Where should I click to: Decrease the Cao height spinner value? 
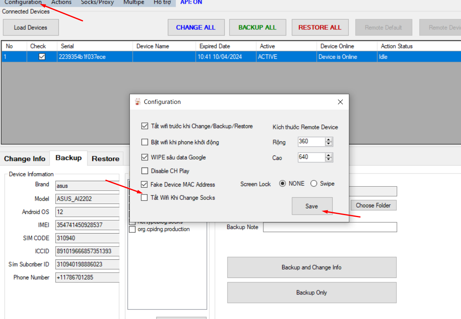[x=329, y=159]
